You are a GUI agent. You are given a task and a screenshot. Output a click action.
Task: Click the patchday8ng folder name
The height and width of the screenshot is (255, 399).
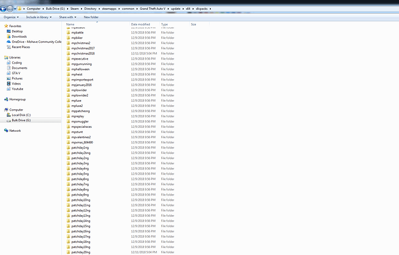coord(80,189)
